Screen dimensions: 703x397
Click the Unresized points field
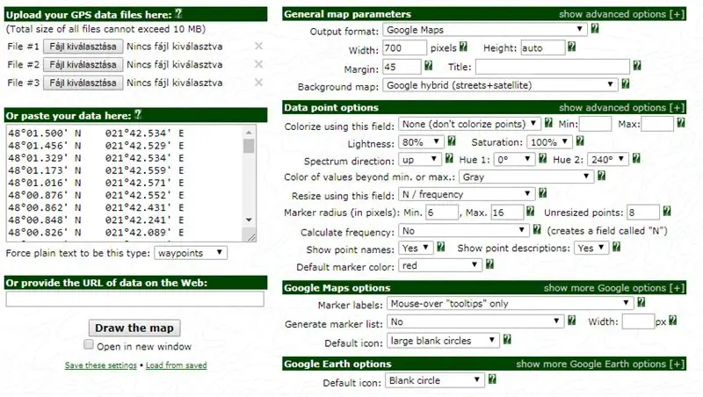tap(643, 213)
